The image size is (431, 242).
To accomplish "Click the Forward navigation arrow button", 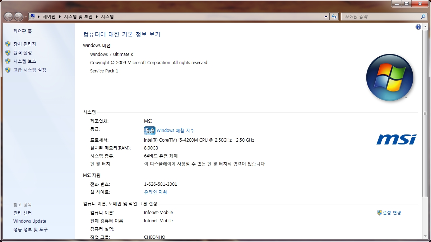I will point(18,16).
